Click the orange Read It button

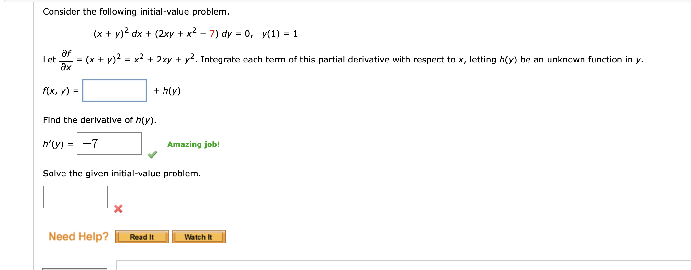(x=142, y=237)
